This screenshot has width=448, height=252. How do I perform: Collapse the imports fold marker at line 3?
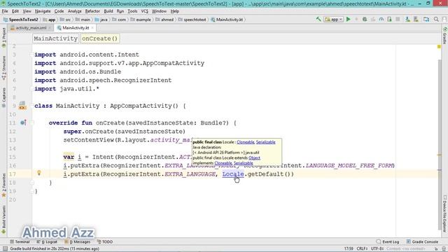[32, 55]
